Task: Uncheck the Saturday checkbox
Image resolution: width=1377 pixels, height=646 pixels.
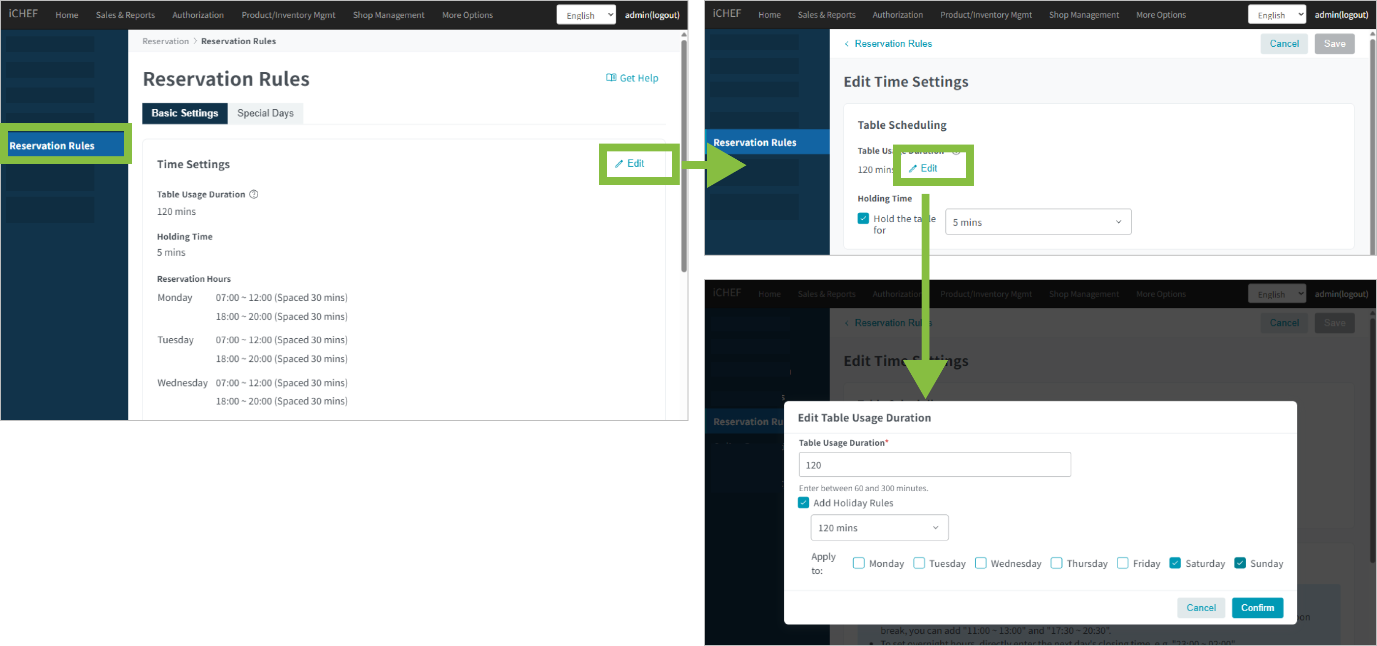Action: (x=1175, y=563)
